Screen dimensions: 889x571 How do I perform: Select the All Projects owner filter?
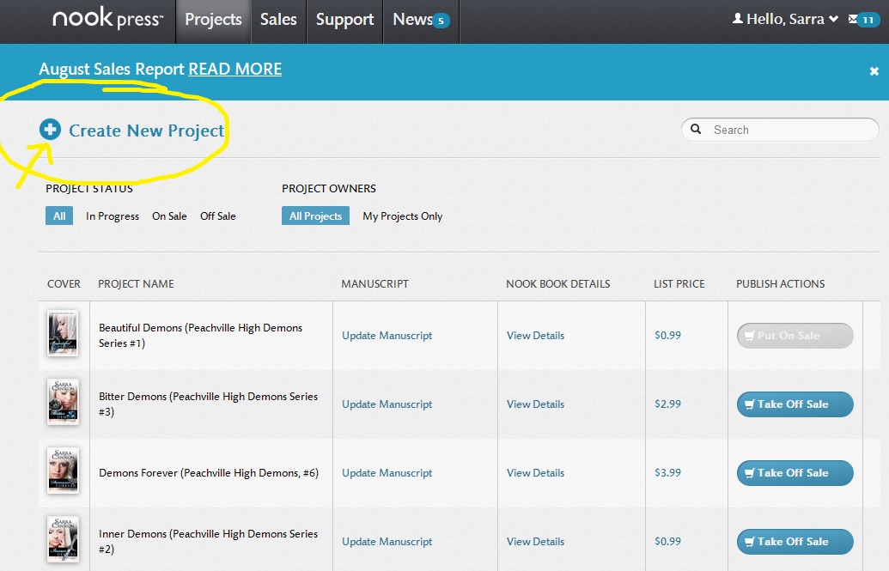coord(315,216)
